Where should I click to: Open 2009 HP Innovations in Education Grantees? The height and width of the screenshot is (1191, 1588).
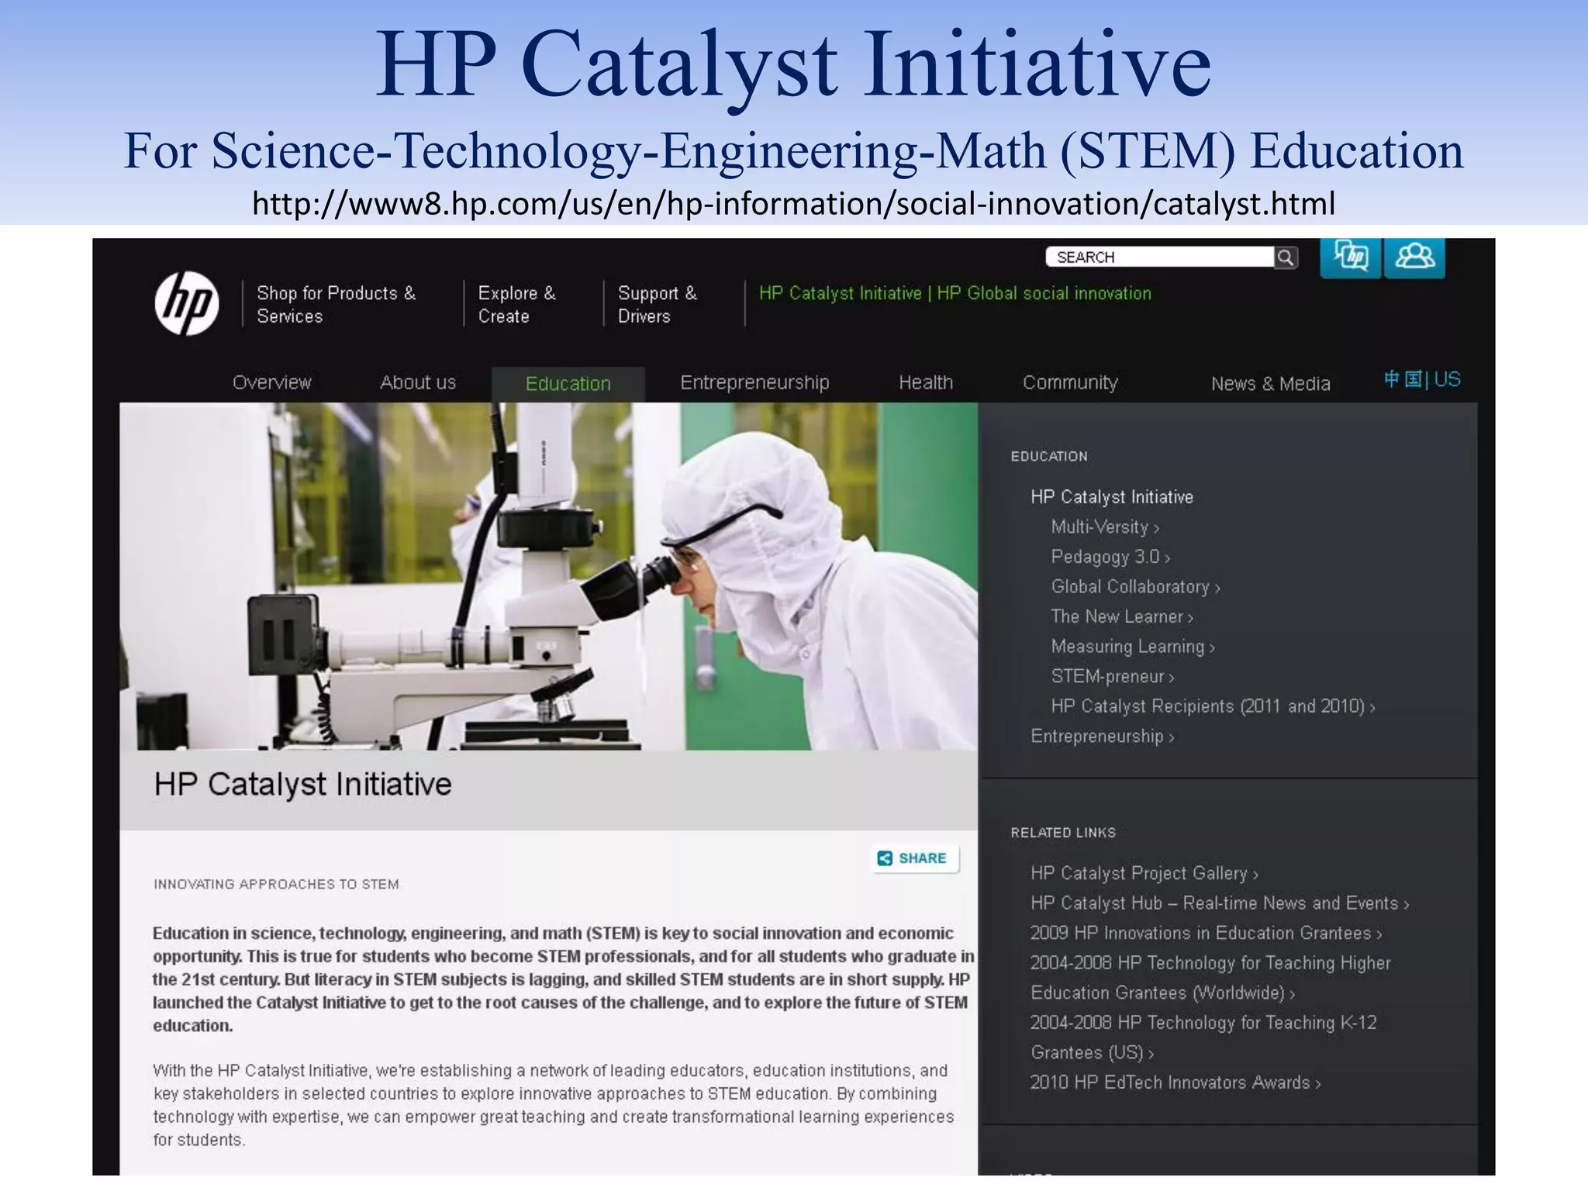(x=1206, y=933)
